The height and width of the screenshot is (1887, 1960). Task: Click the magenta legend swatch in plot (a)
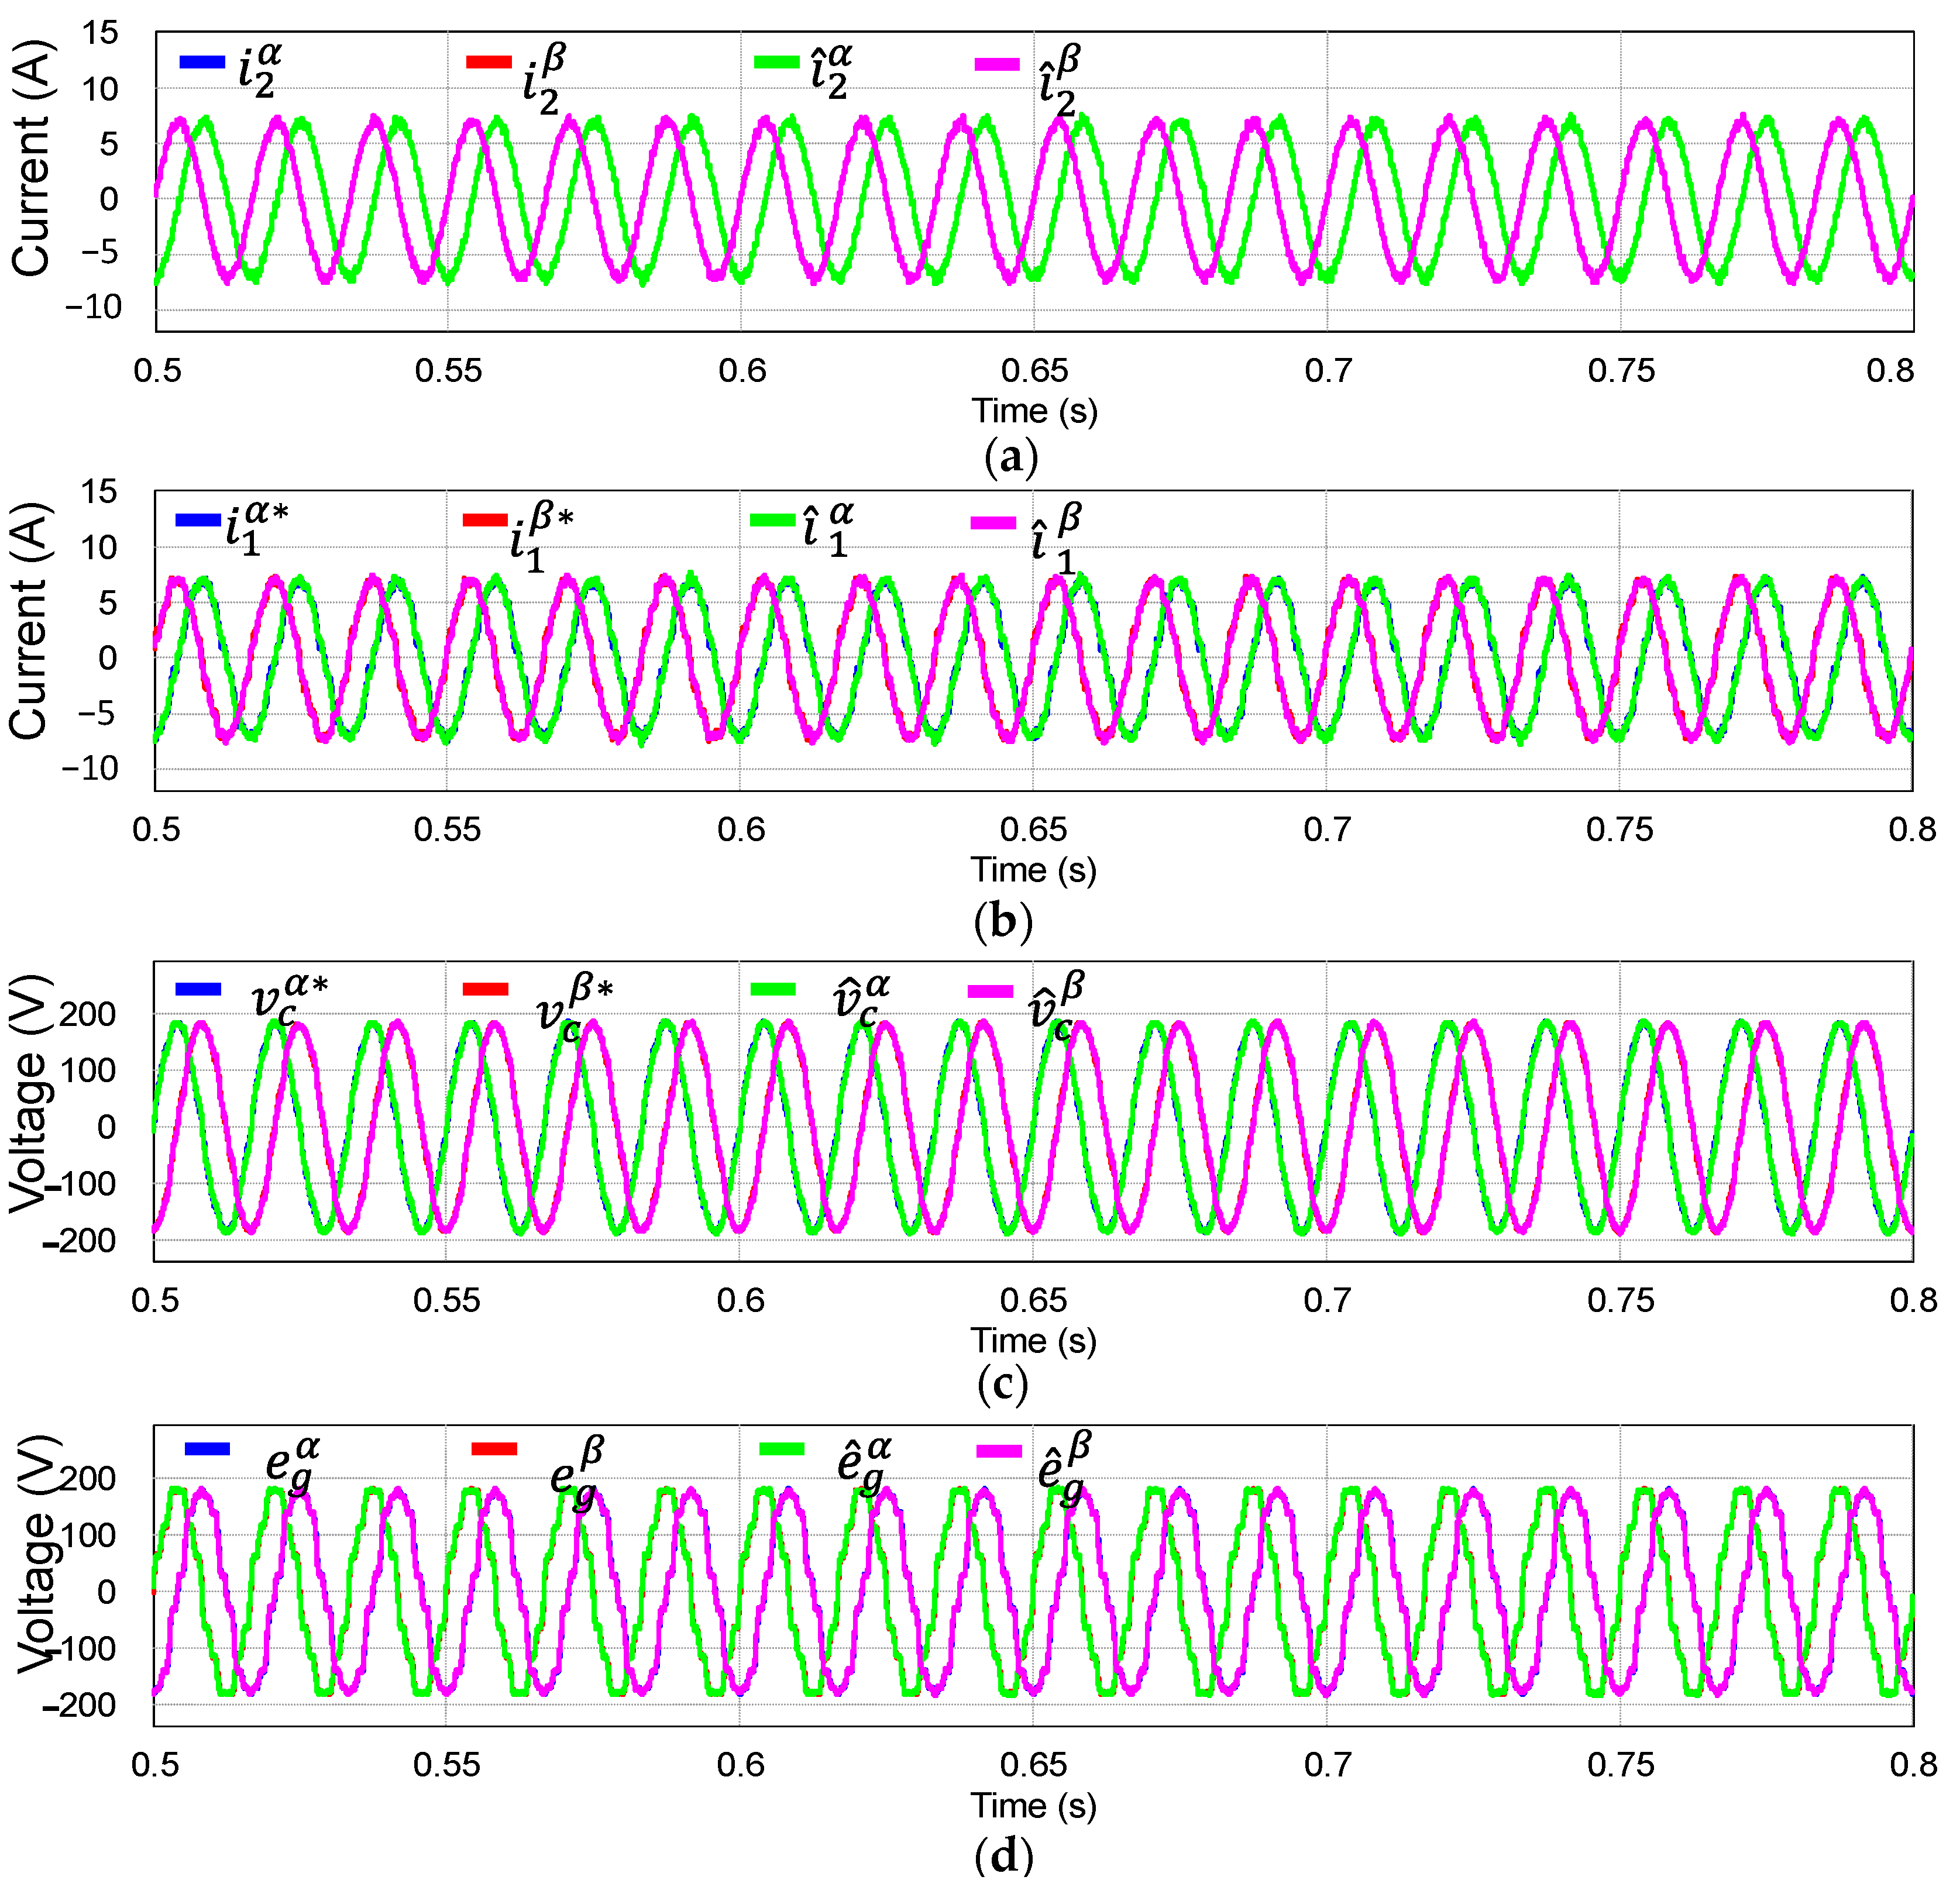click(997, 64)
